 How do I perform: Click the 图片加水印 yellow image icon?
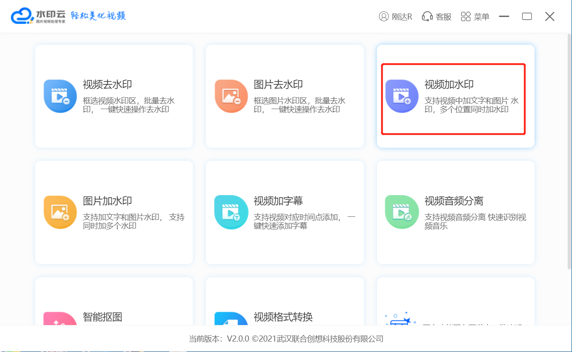[60, 213]
